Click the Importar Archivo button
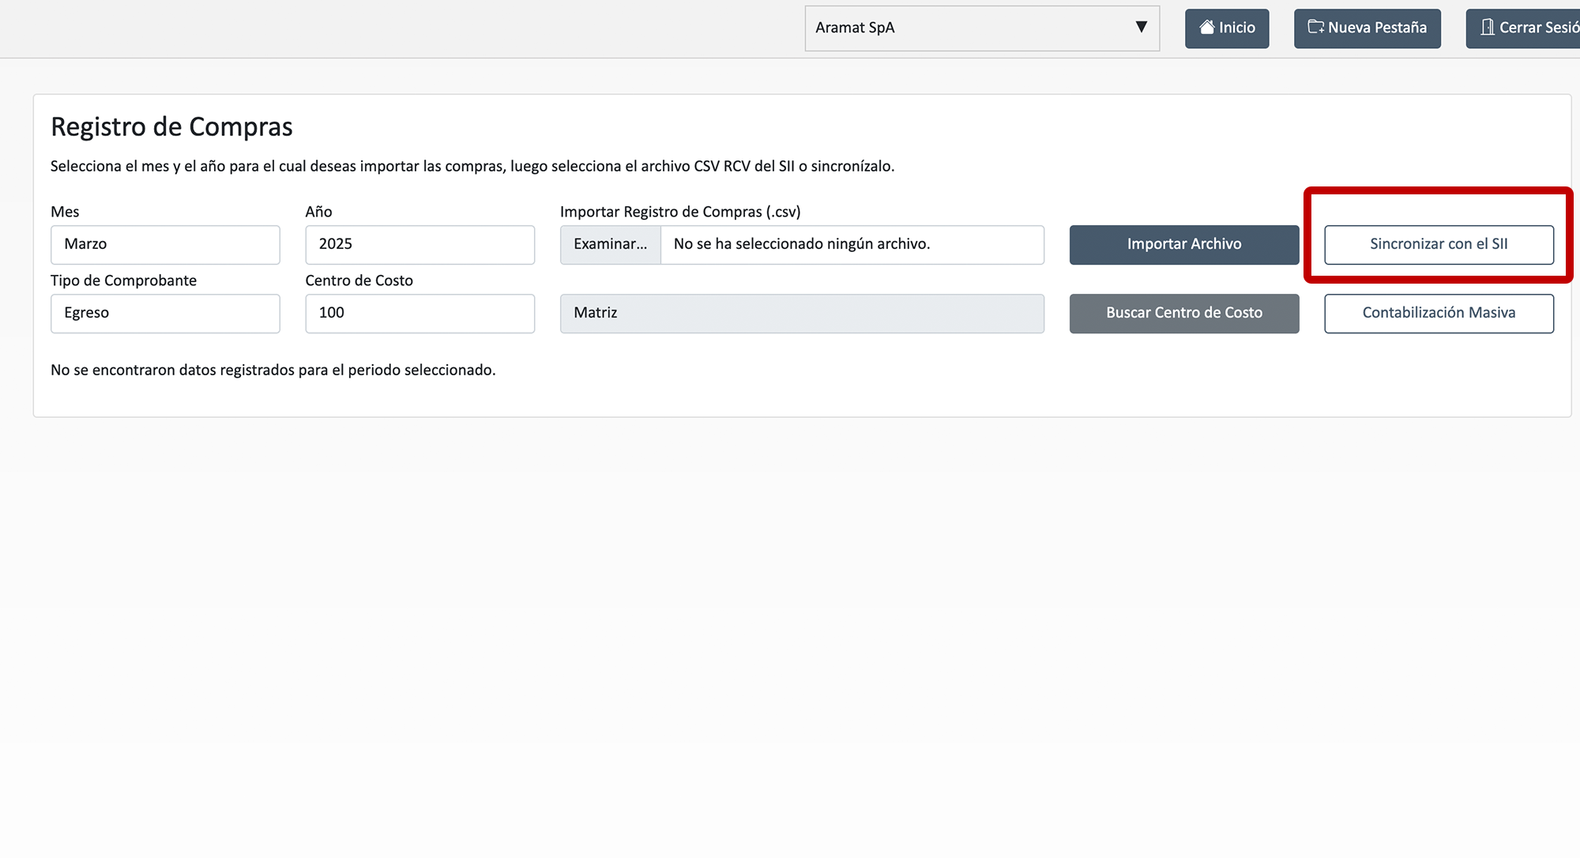 click(x=1183, y=245)
